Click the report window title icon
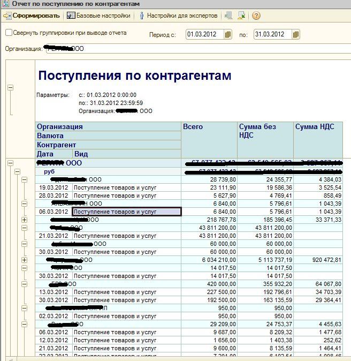The width and height of the screenshot is (351, 361). [5, 4]
